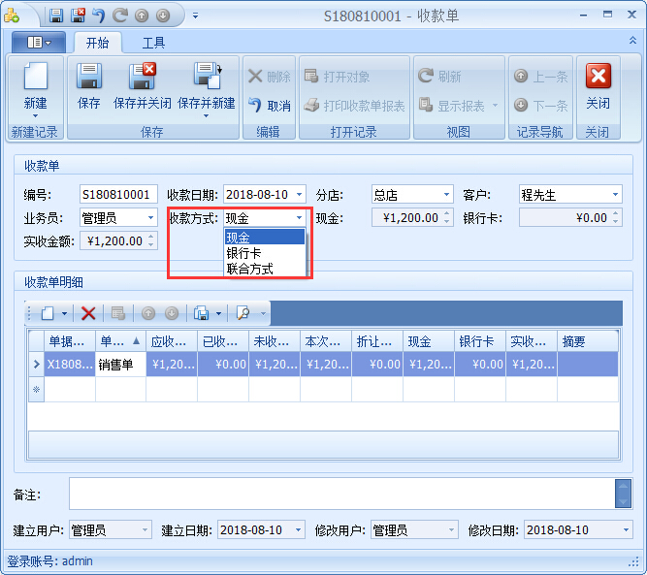Sort by the 现金 column header
The height and width of the screenshot is (575, 647).
tap(428, 341)
